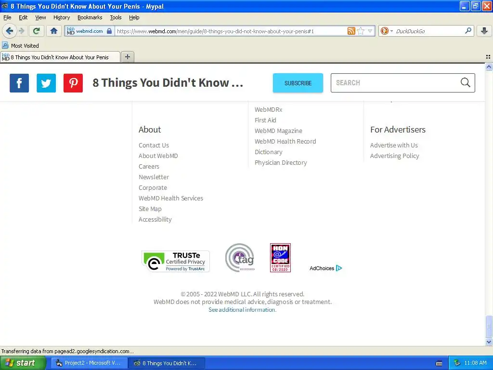The image size is (493, 370).
Task: Open WebMD Health Record link
Action: [285, 141]
